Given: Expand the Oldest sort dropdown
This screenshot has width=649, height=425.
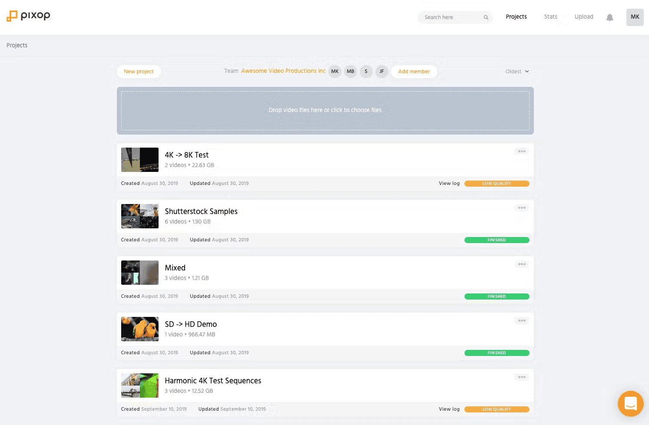Looking at the screenshot, I should (x=517, y=72).
